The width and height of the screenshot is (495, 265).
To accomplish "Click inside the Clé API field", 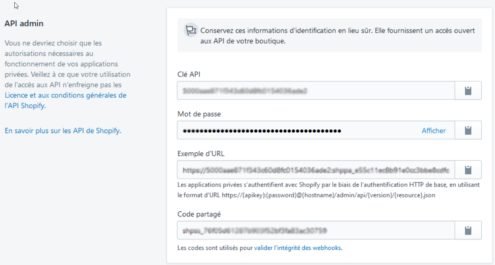I will [x=316, y=91].
